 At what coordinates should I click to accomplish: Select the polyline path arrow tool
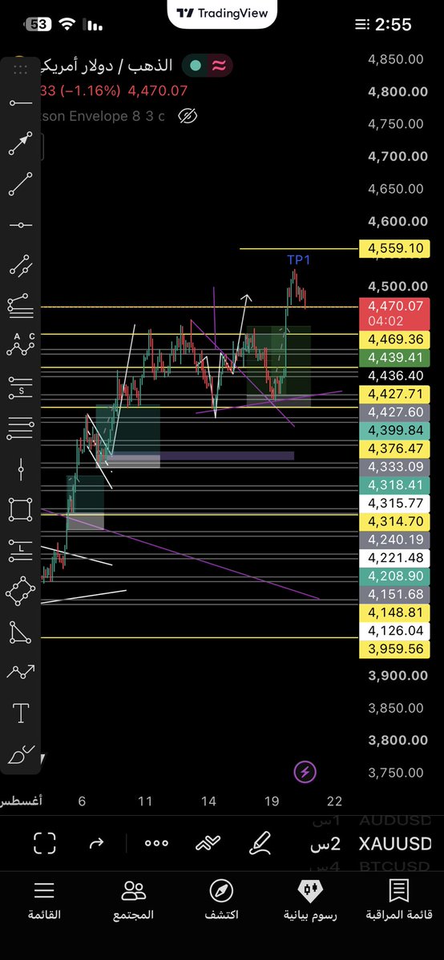pyautogui.click(x=20, y=672)
